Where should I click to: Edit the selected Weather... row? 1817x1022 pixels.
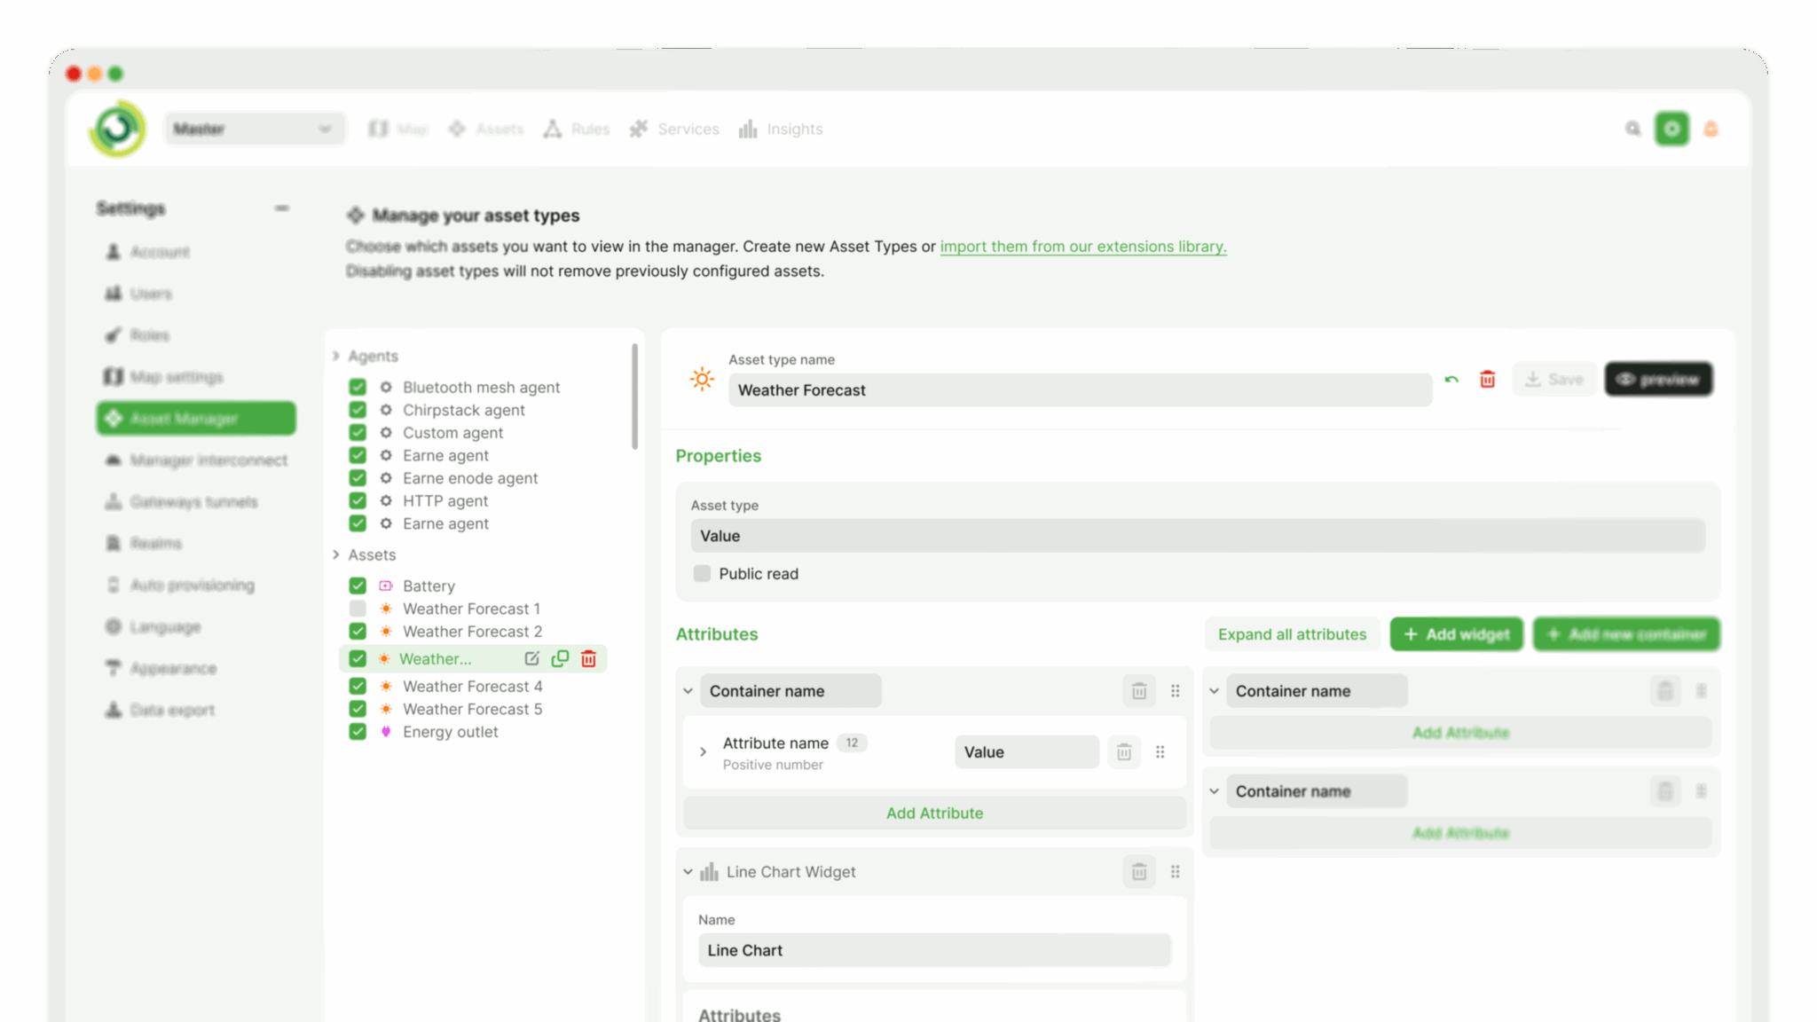click(x=531, y=658)
